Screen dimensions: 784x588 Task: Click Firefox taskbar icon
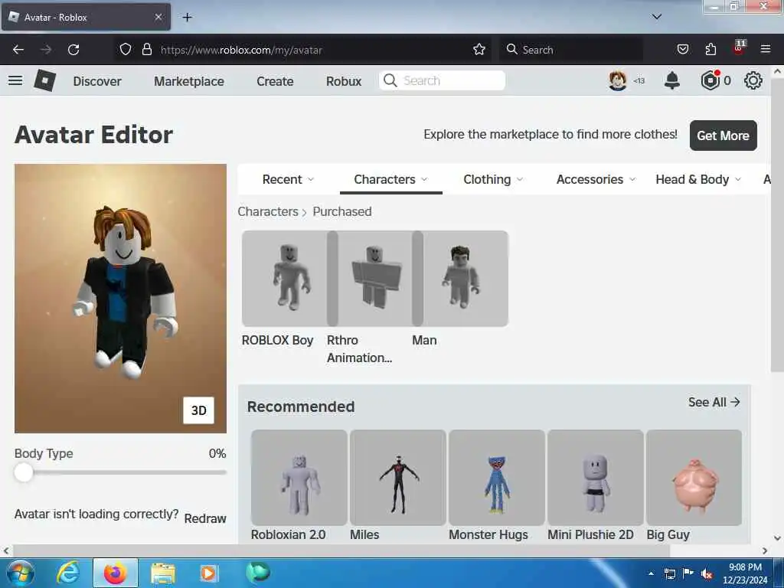[x=115, y=573]
